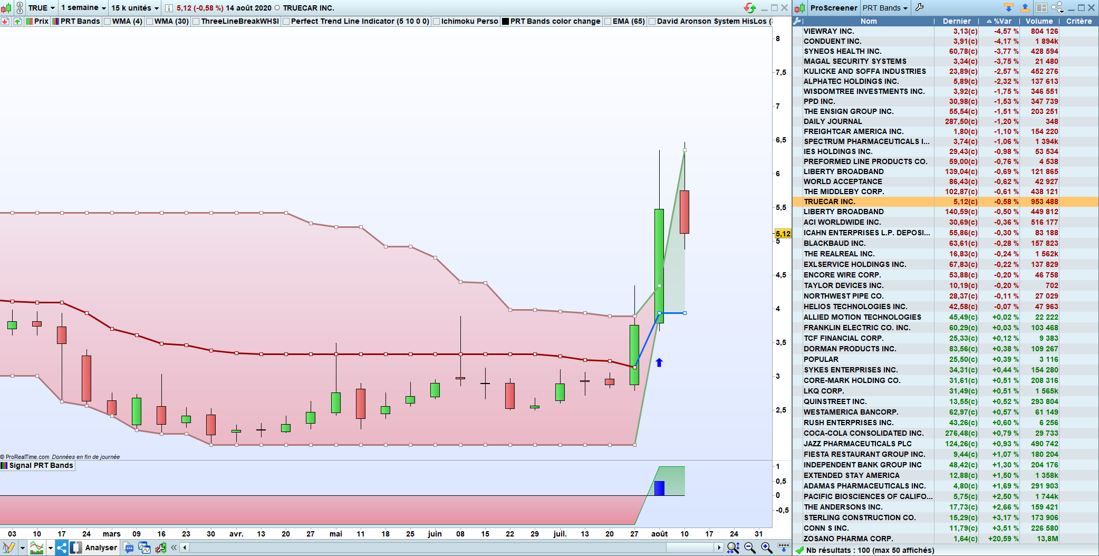The image size is (1099, 556).
Task: Toggle the Ichimoku Perso checkbox
Action: [437, 22]
